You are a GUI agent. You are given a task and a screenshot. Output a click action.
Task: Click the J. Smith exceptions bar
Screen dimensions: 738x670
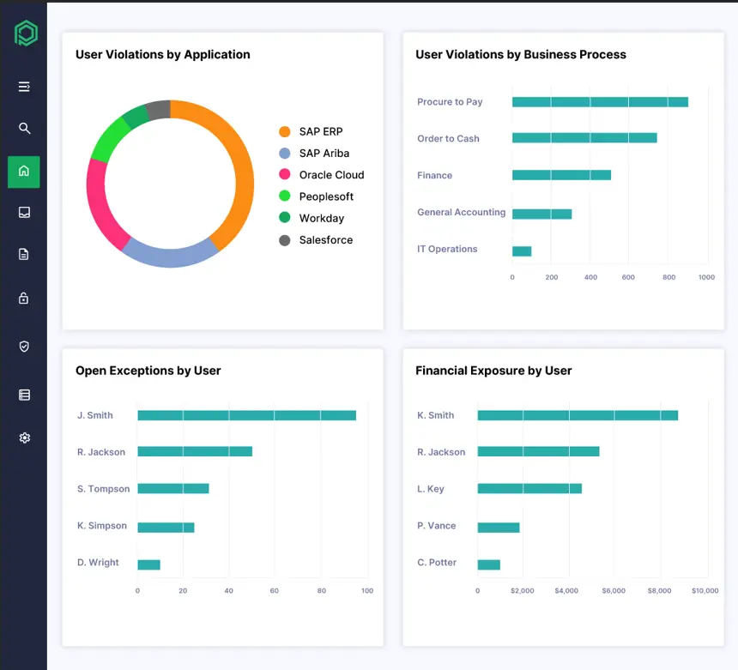pyautogui.click(x=246, y=415)
